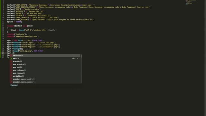206x116 pixels.
Task: Click the $arText["TAG"] assignment line
Action: pyautogui.click(x=24, y=9)
